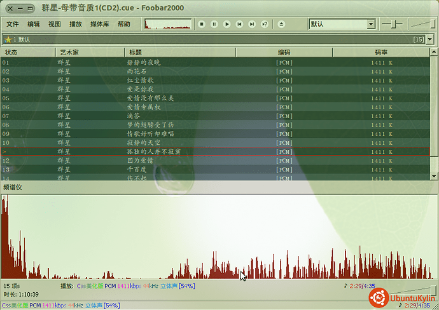Select track 红尘情歌
Viewport: 439px width, 310px height.
pos(215,81)
